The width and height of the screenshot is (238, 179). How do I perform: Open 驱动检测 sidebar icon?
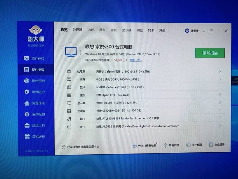[x=27, y=114]
